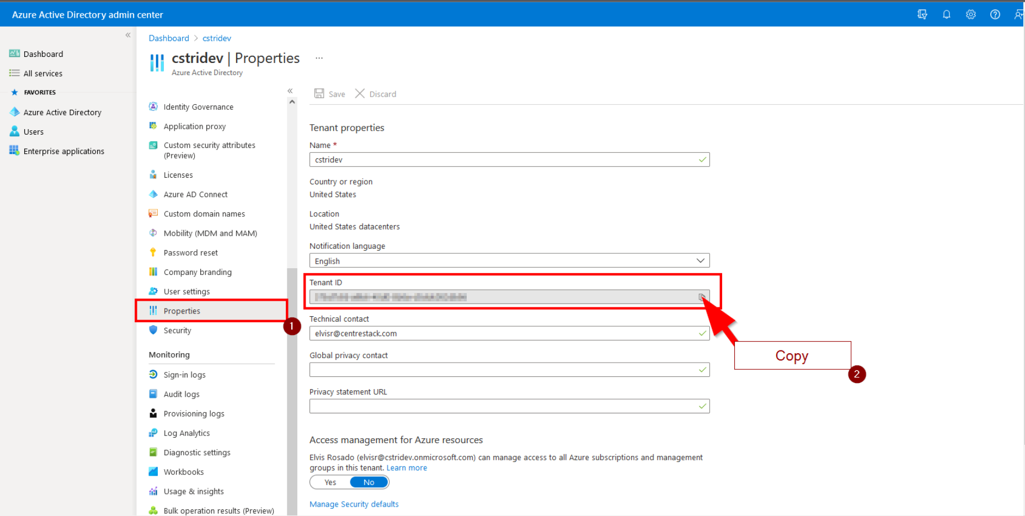Screen dimensions: 1025x516
Task: Click the Dashboard icon in the left sidebar
Action: [x=14, y=54]
